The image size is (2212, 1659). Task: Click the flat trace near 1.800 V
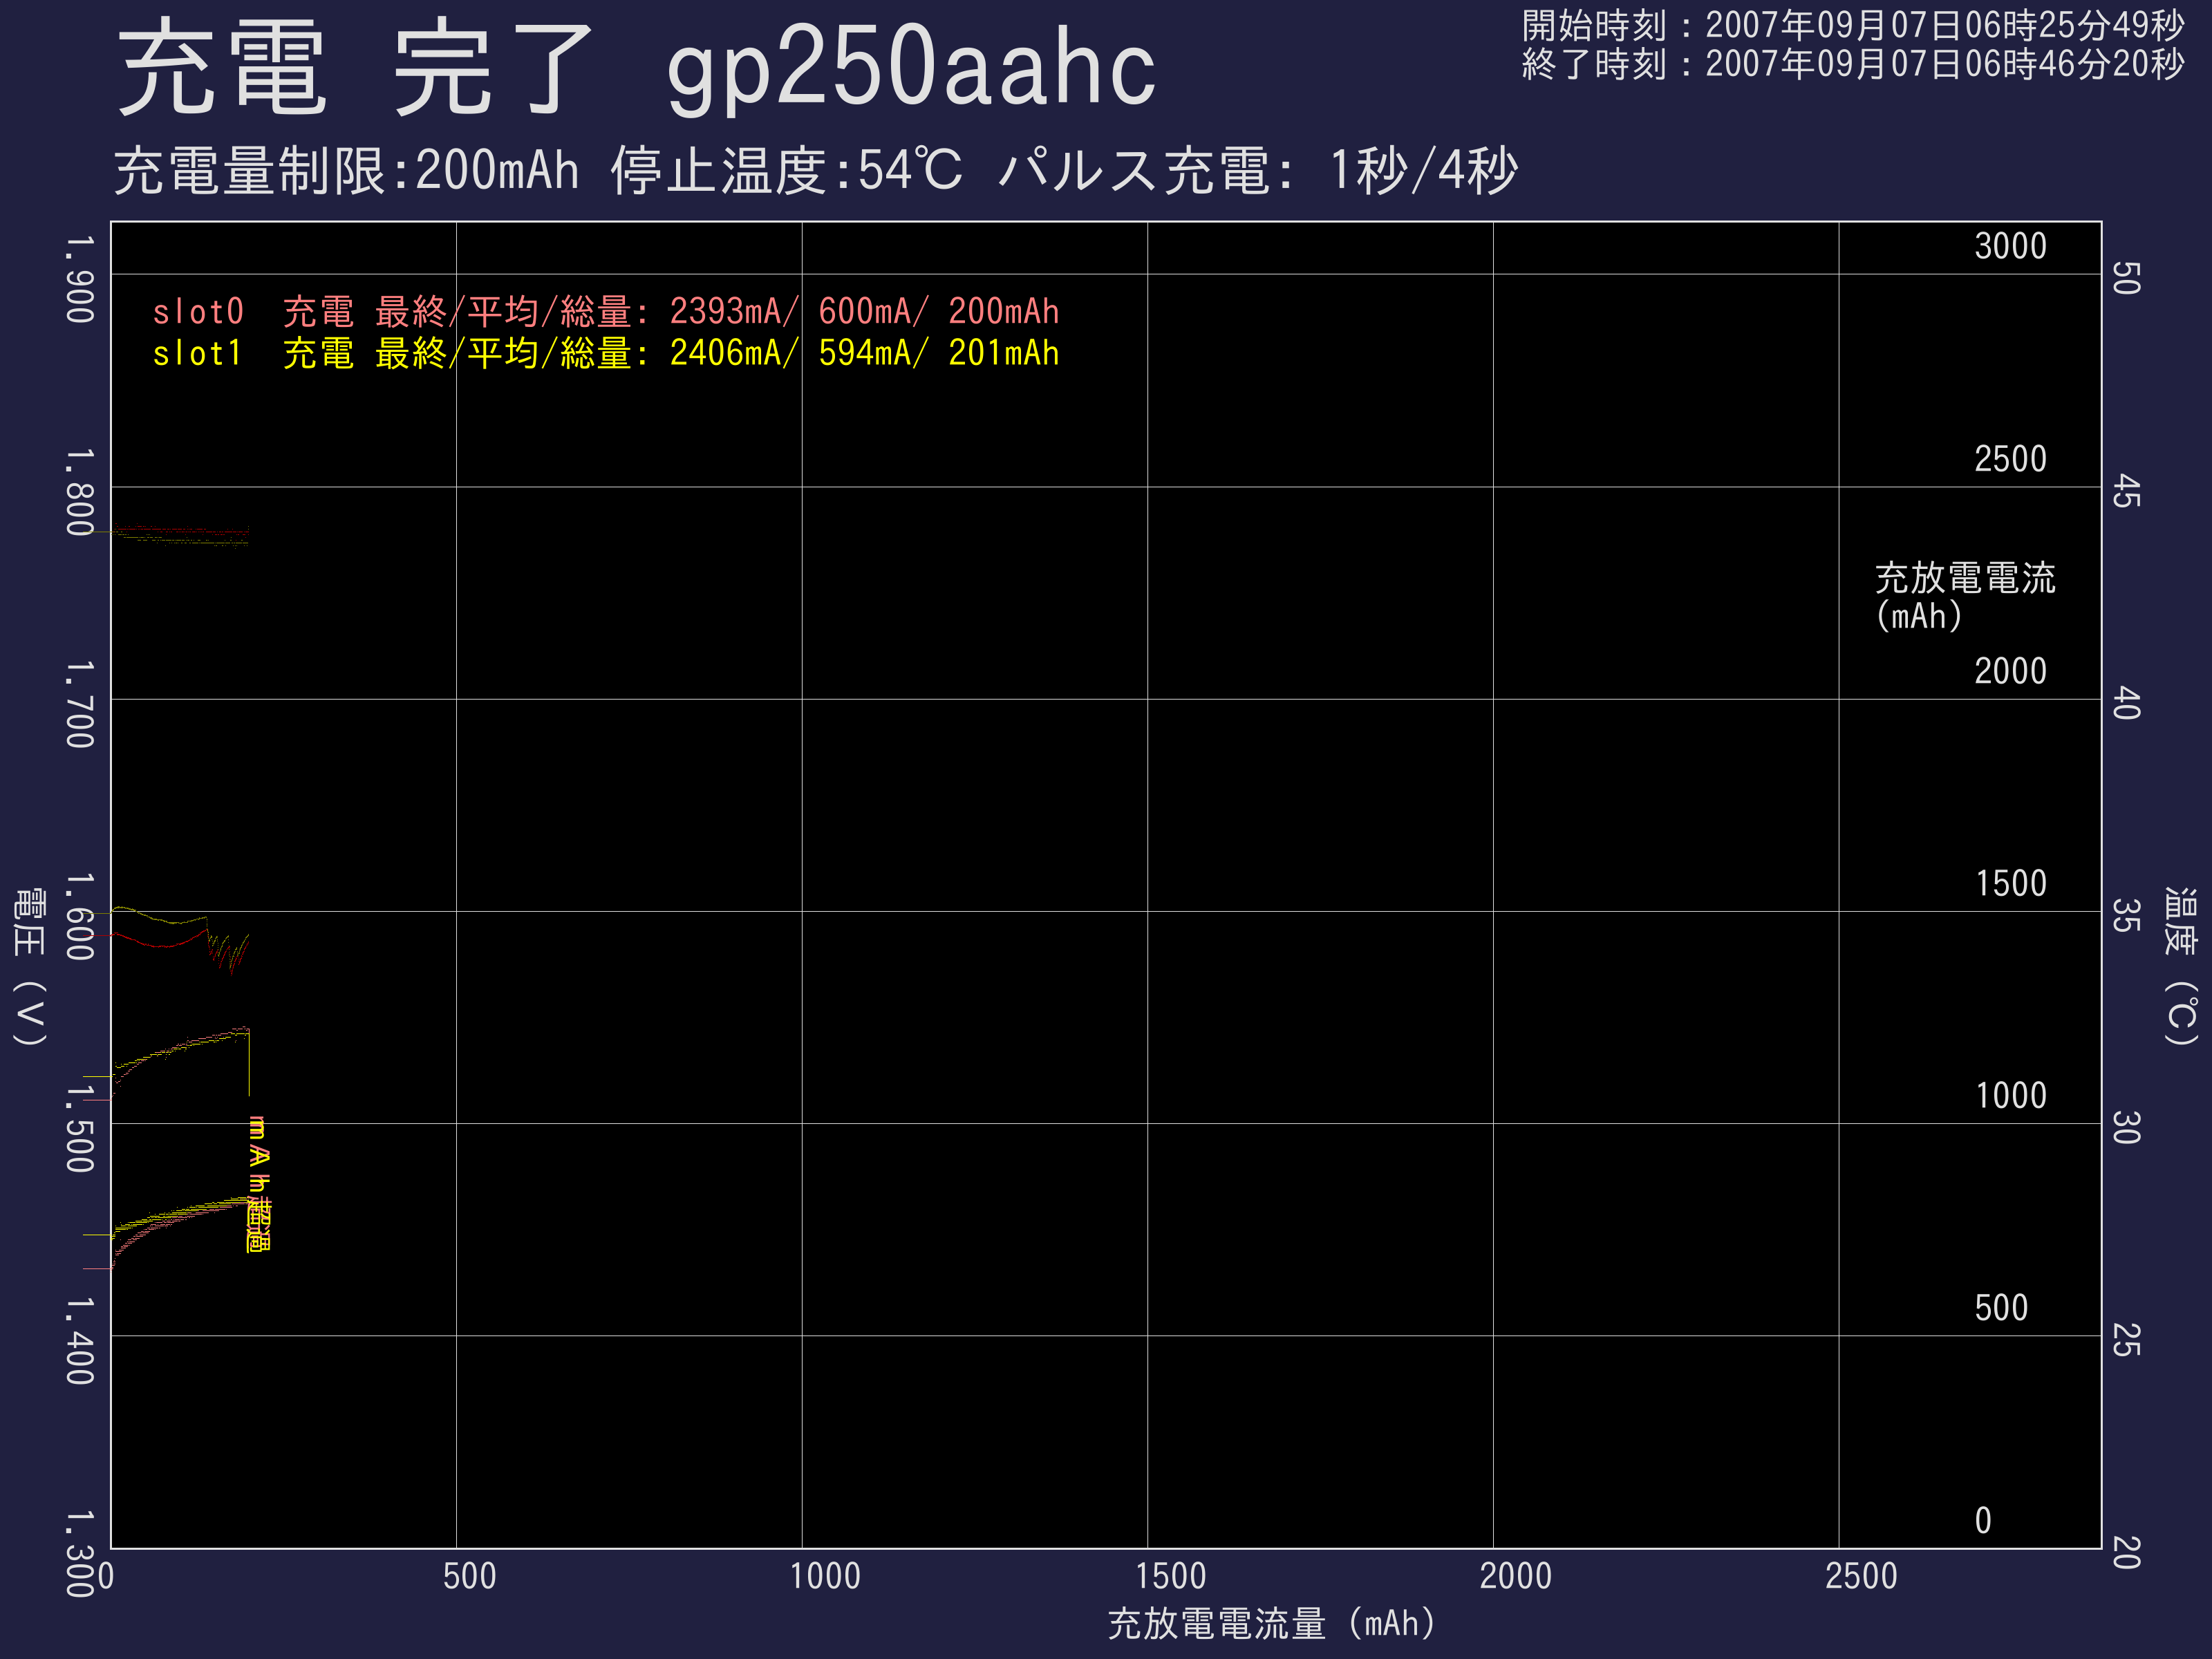[180, 534]
